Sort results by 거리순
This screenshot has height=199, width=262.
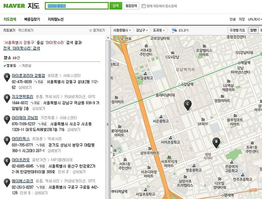point(25,66)
